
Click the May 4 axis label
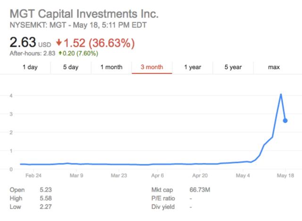(x=243, y=175)
